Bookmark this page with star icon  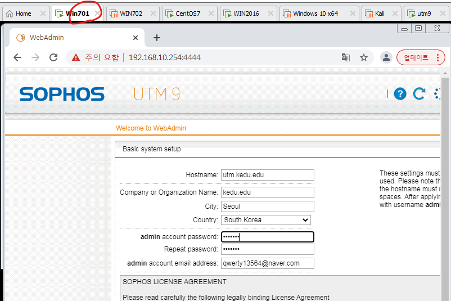click(x=364, y=57)
